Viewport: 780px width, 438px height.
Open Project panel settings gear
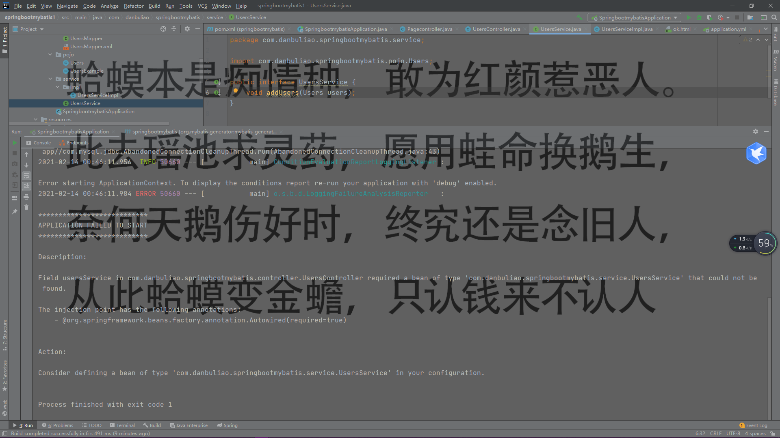[187, 29]
